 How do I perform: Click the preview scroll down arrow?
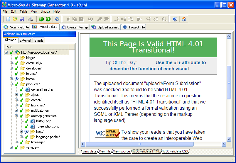(x=229, y=139)
